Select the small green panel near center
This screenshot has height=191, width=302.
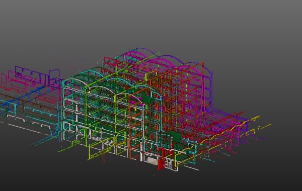click(x=148, y=99)
